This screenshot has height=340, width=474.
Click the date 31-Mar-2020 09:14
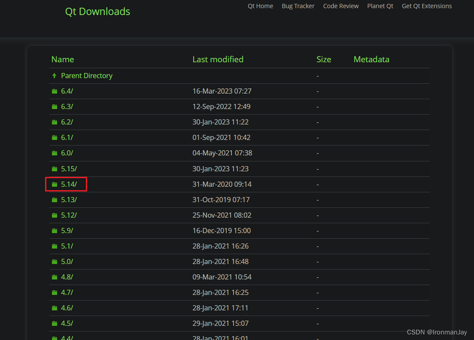(222, 184)
